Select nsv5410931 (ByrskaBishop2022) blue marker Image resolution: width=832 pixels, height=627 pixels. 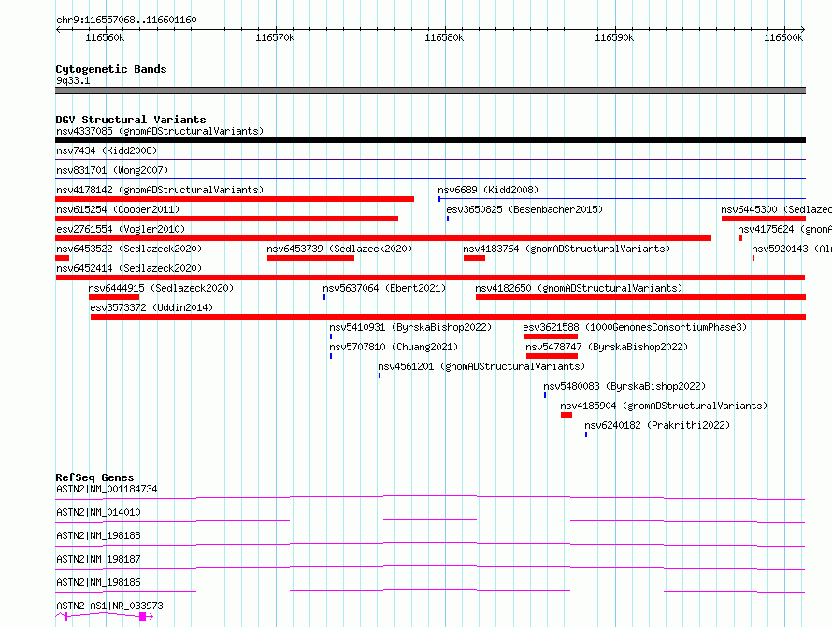(331, 336)
